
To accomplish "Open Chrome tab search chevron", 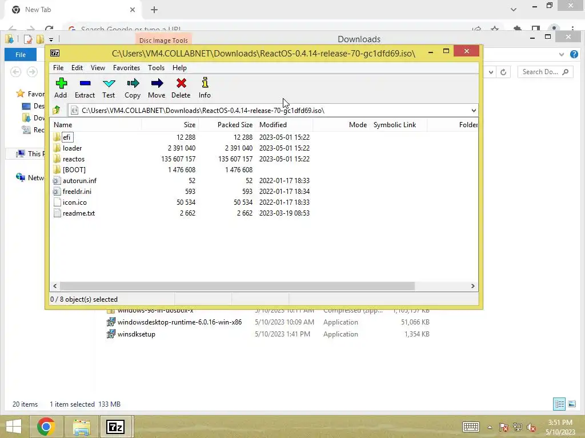I will [x=514, y=10].
